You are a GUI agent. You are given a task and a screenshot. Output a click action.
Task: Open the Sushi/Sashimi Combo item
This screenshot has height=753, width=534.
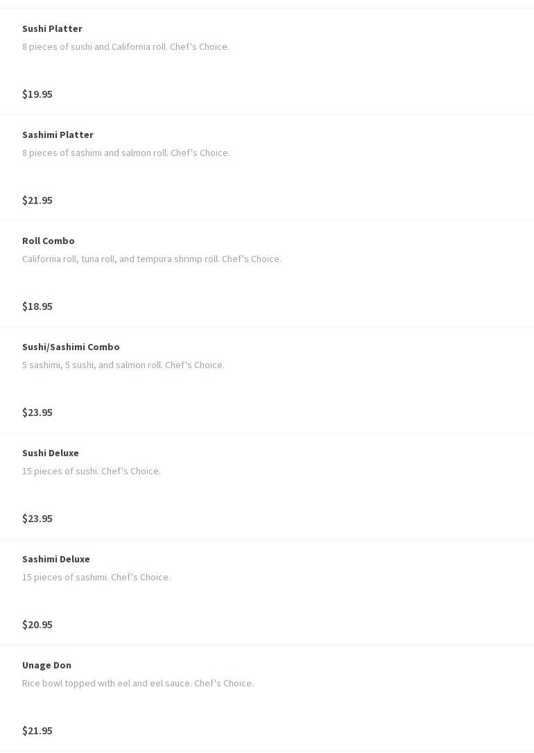click(71, 347)
